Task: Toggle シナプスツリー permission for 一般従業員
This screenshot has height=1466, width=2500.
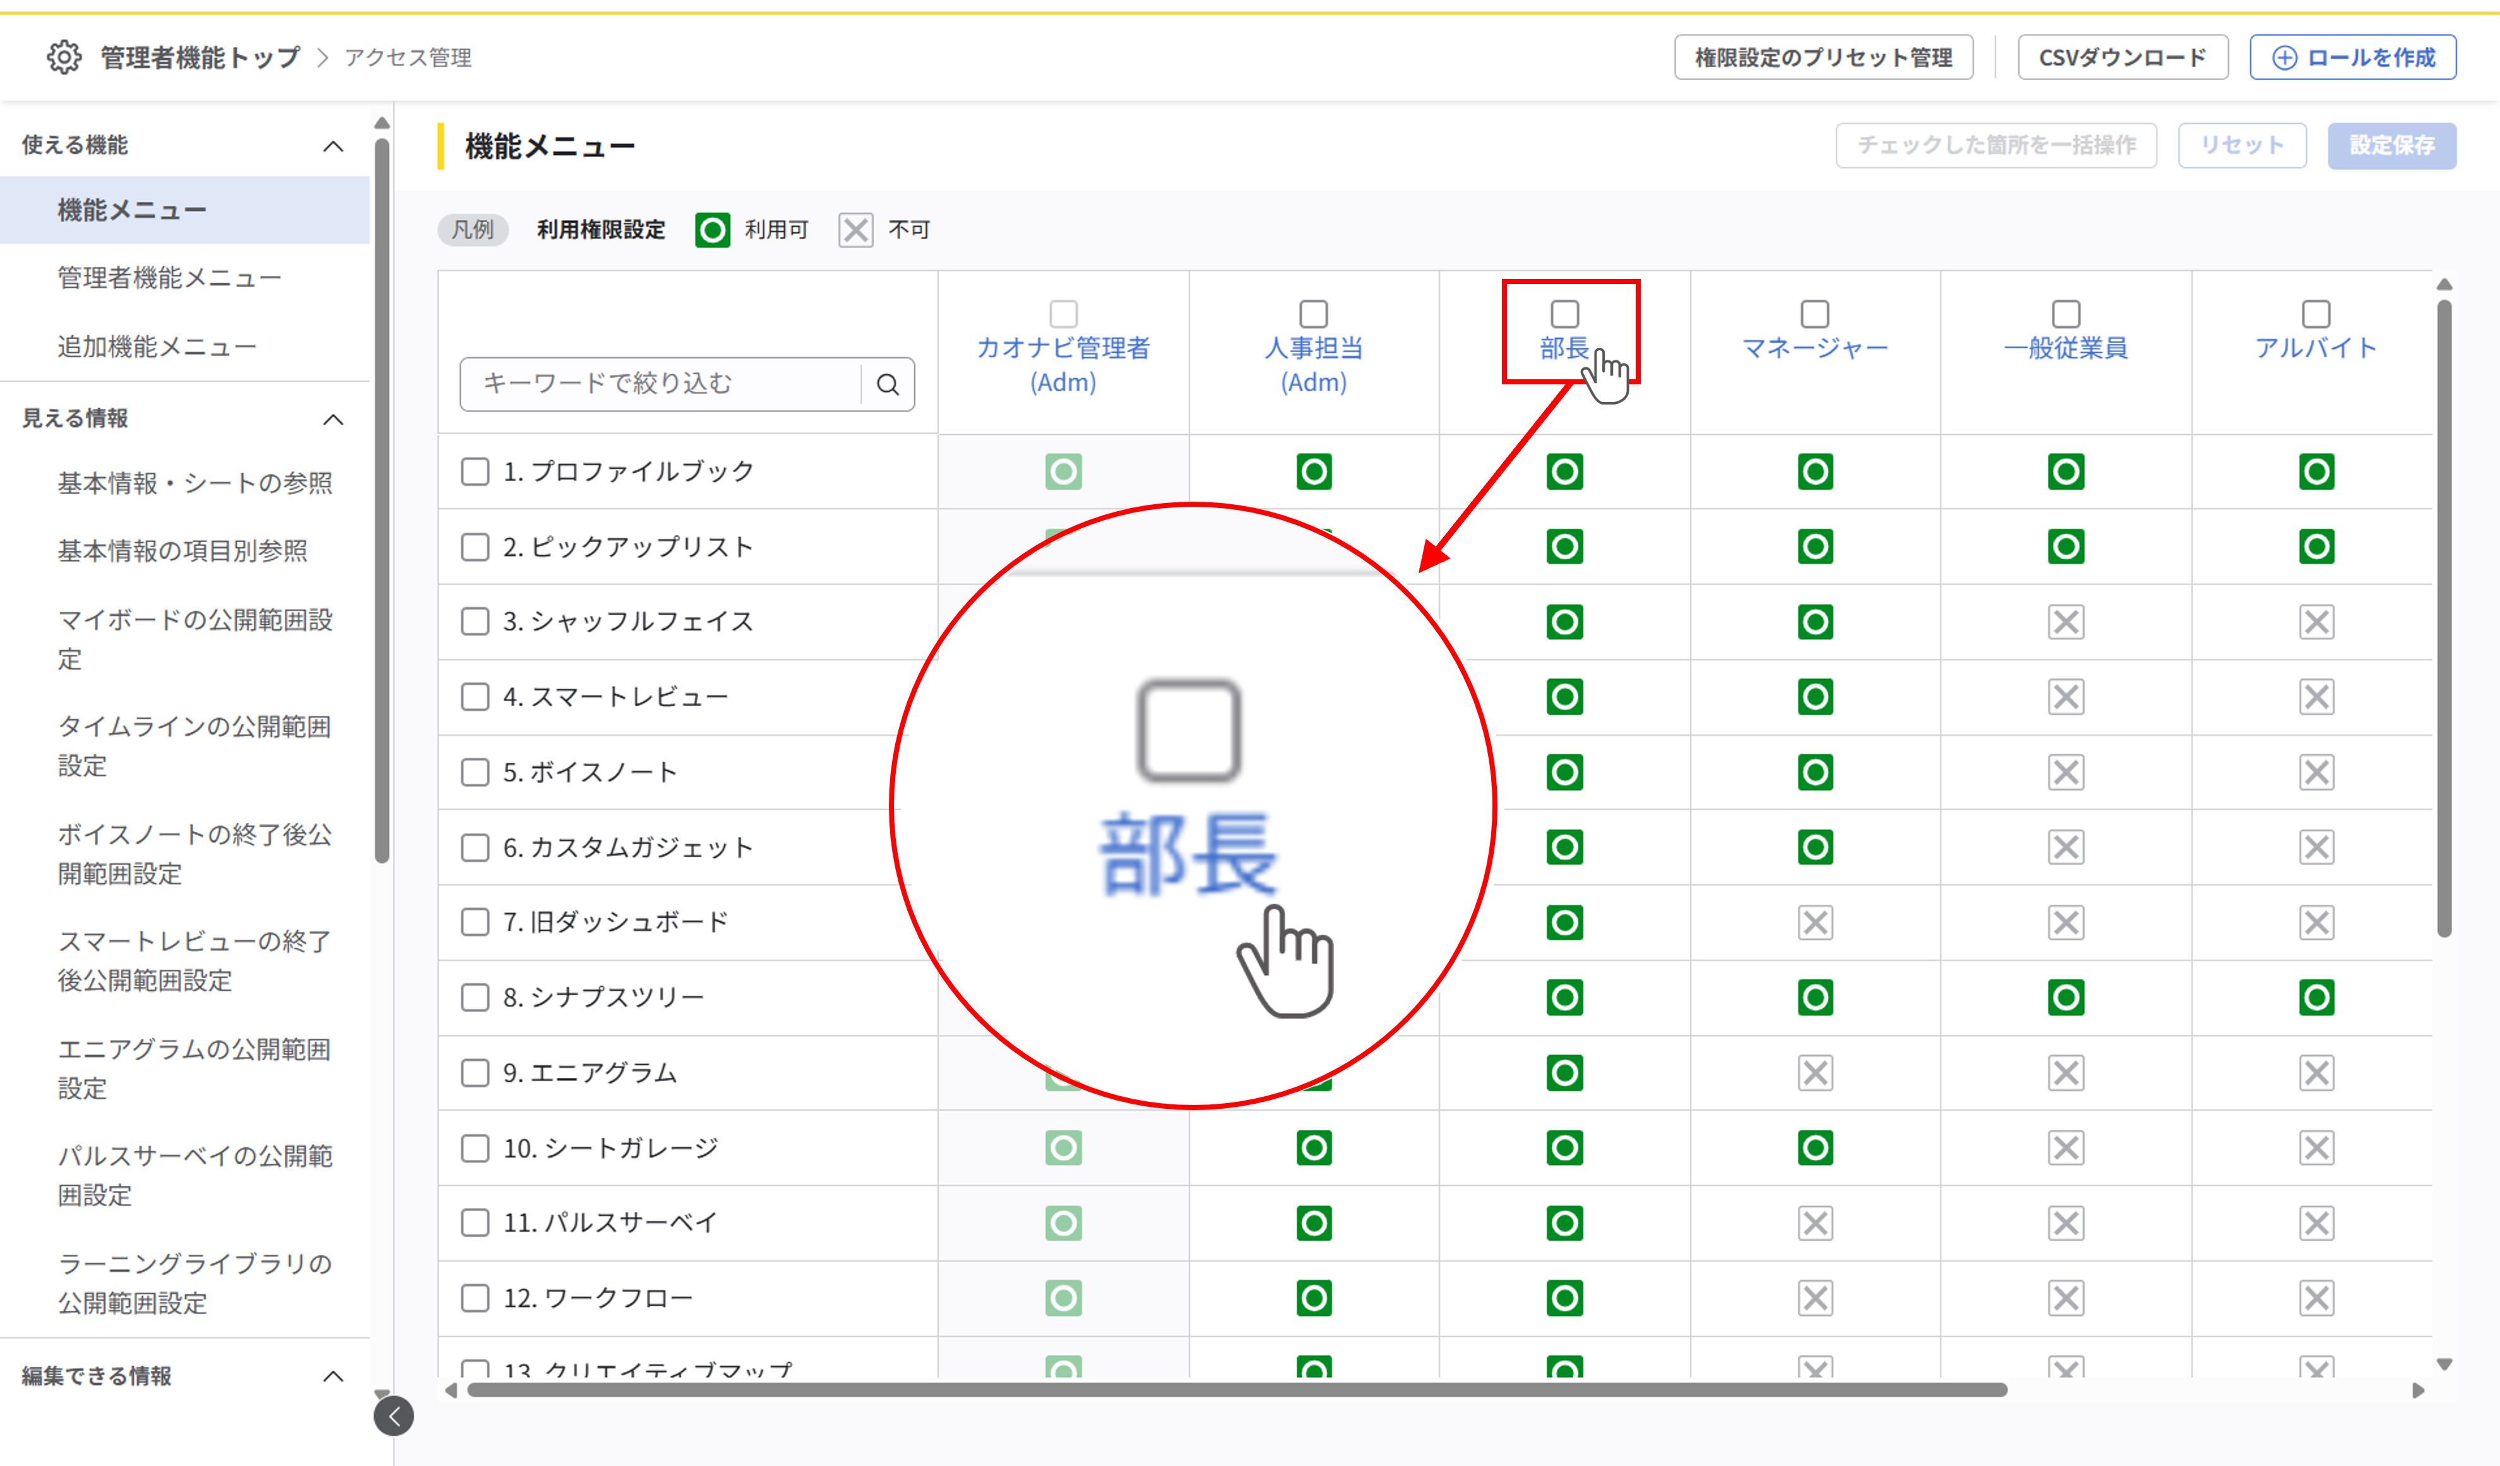Action: coord(2066,997)
